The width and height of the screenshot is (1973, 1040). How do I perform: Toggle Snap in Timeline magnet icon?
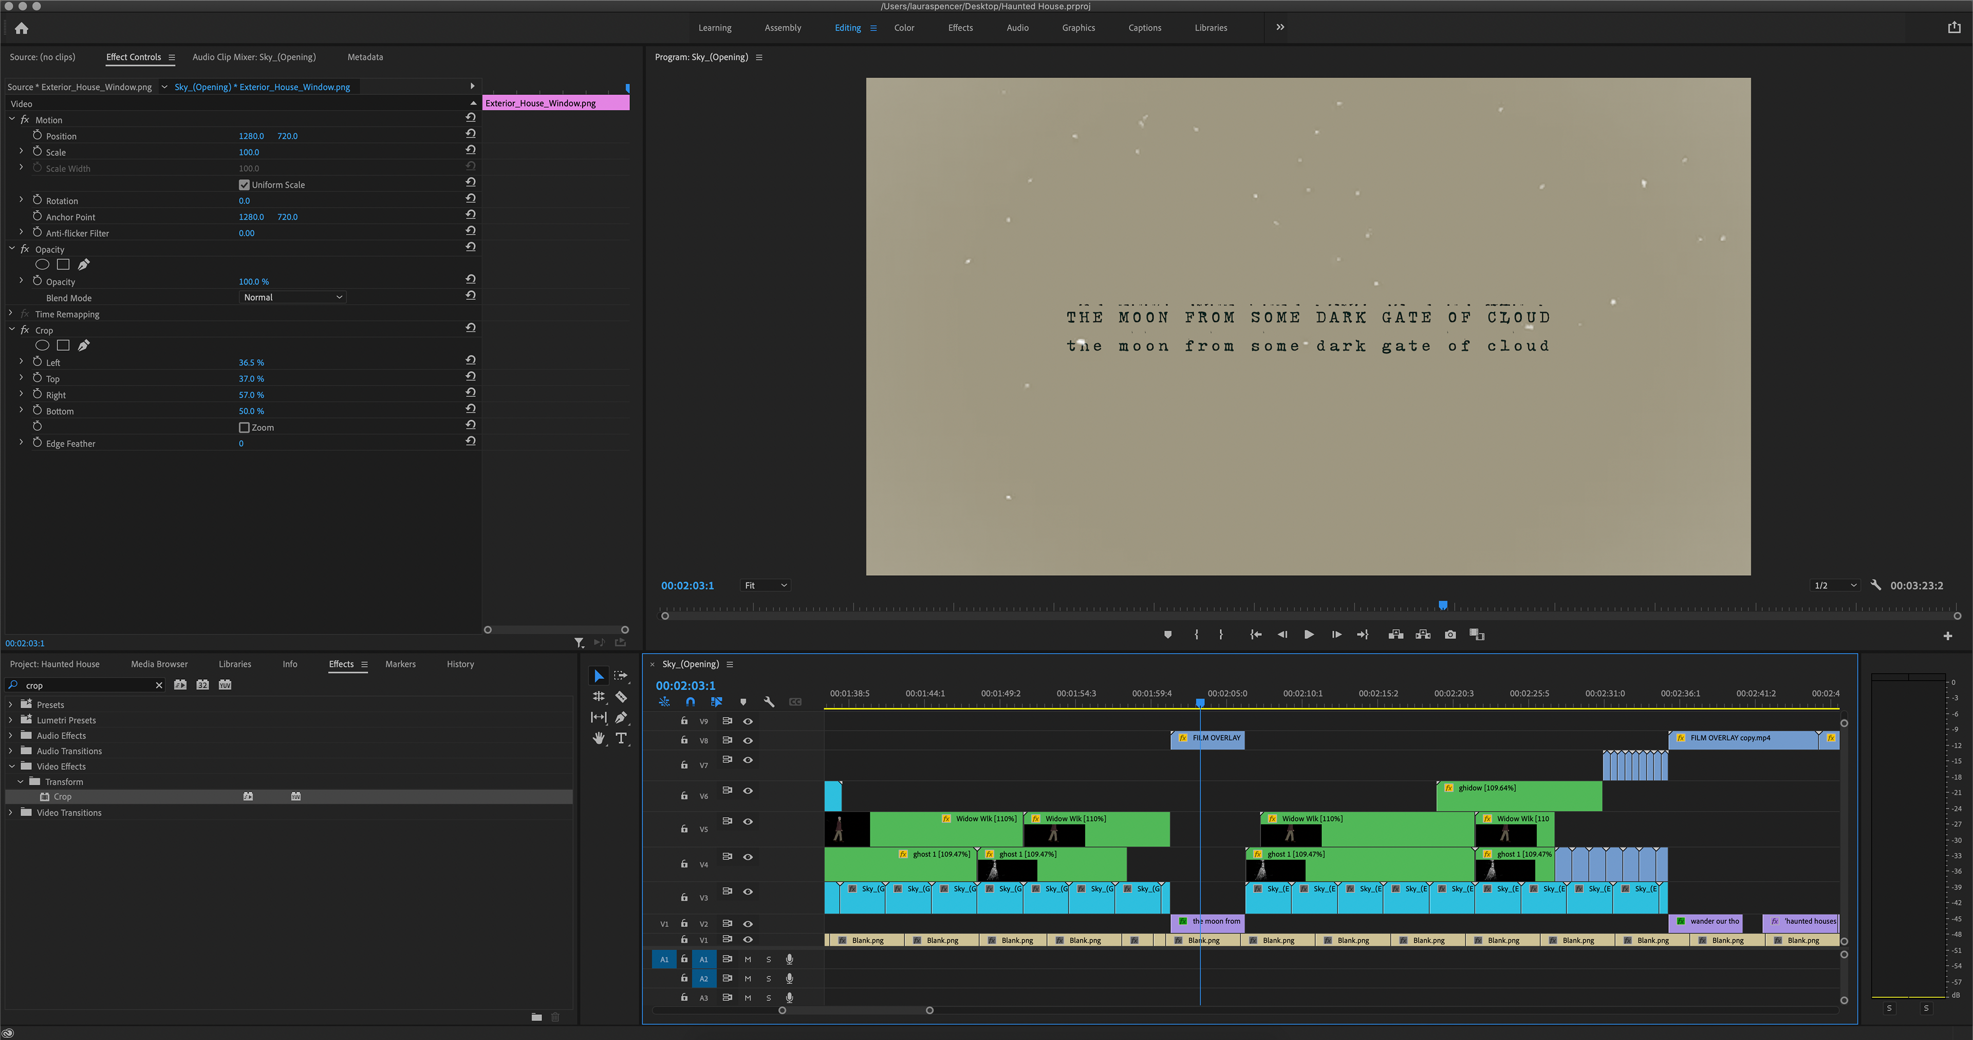(690, 702)
